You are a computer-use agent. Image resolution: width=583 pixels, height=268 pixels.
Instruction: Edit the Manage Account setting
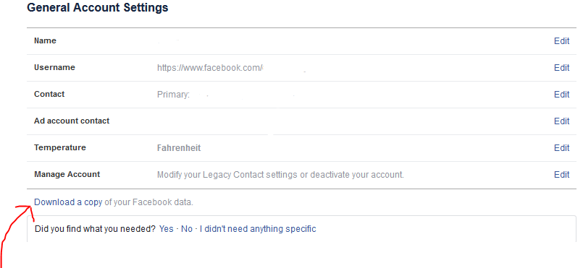coord(561,175)
